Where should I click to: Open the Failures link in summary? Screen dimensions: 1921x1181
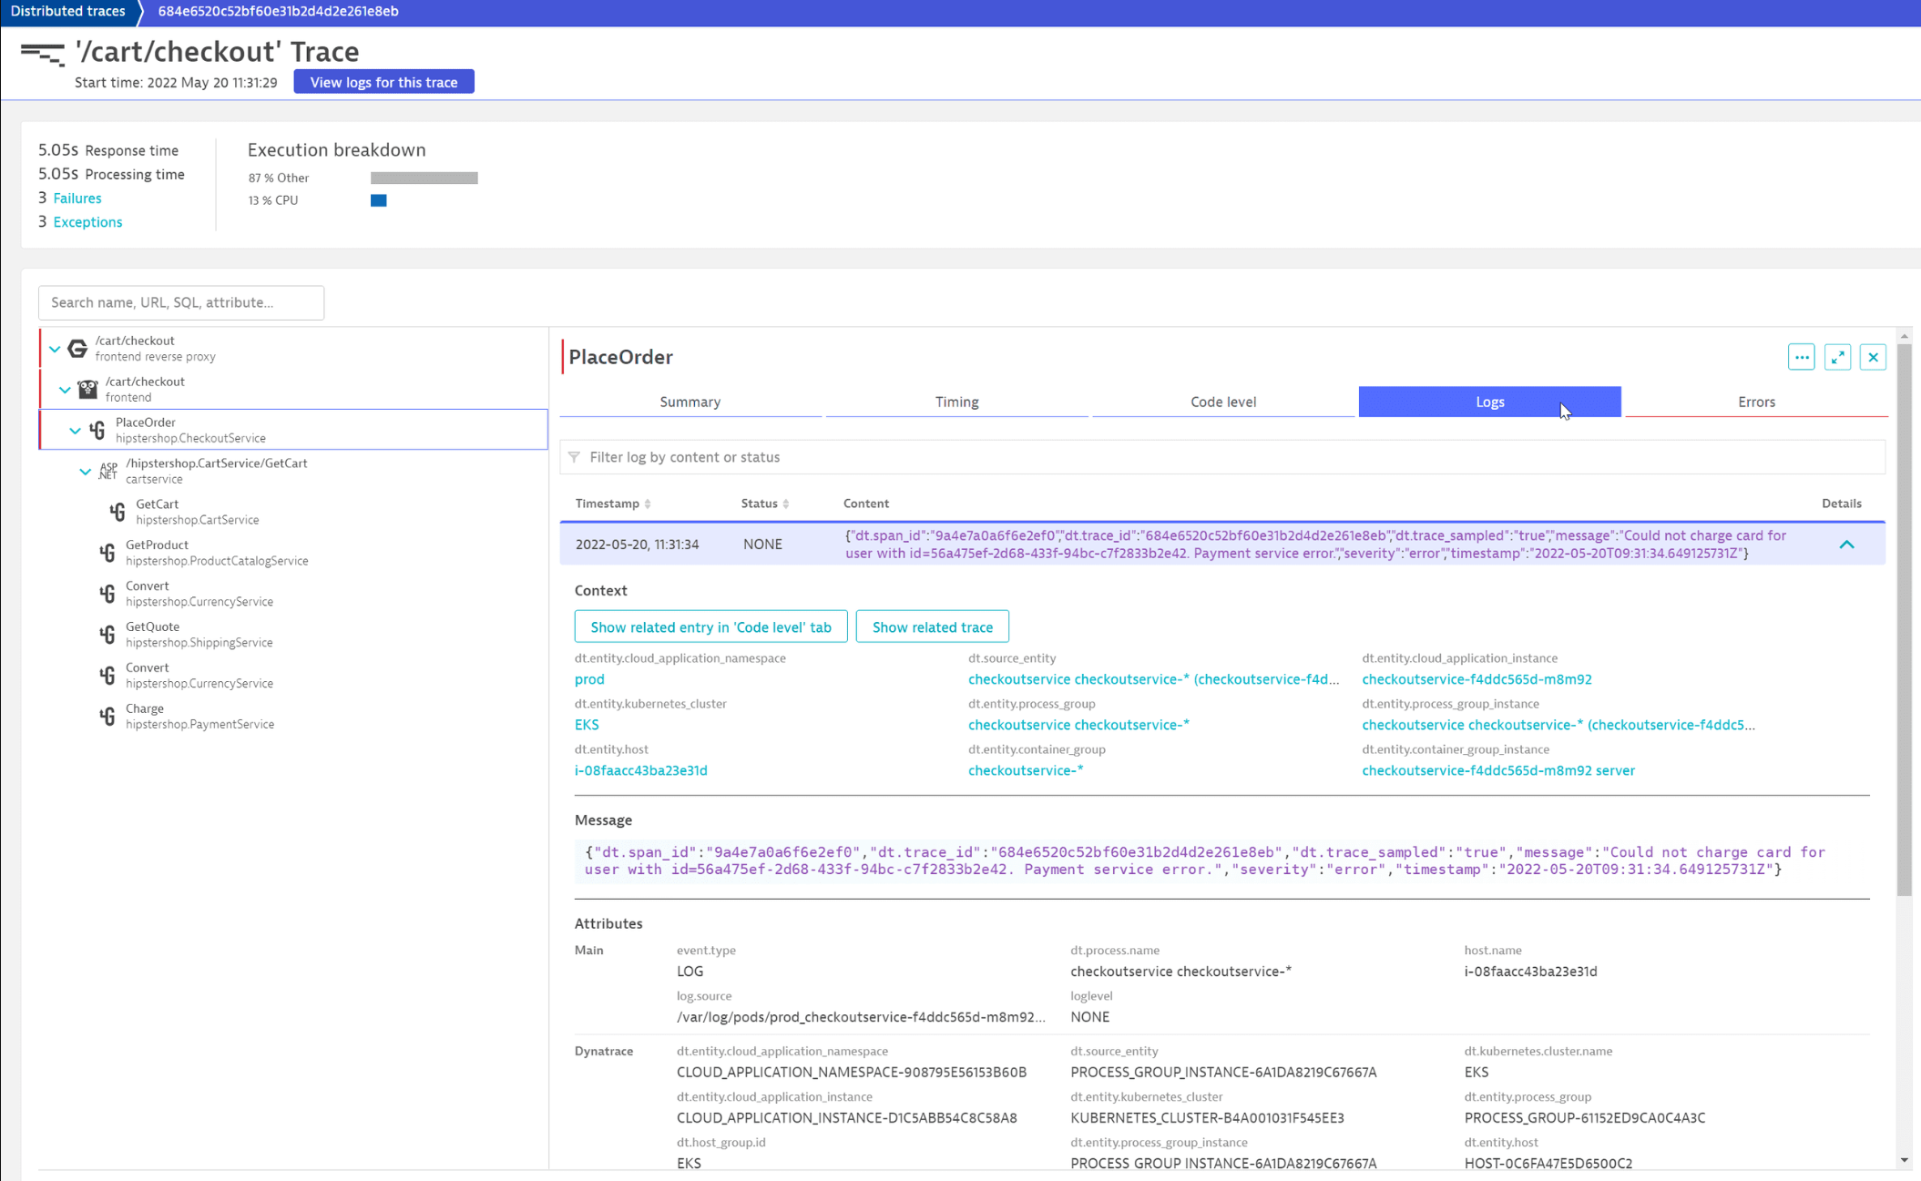click(x=77, y=198)
